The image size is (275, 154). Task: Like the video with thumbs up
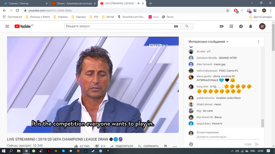pyautogui.click(x=76, y=146)
